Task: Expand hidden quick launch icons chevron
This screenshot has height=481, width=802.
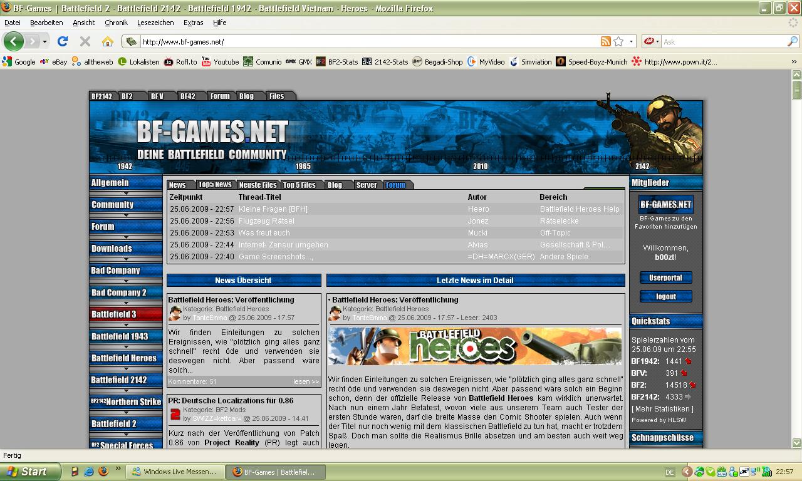Action: tap(117, 468)
